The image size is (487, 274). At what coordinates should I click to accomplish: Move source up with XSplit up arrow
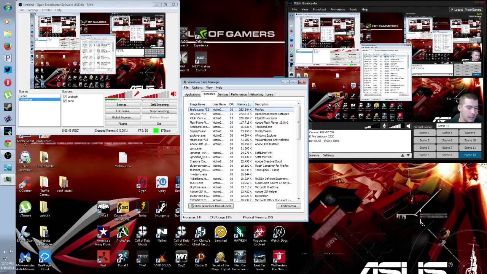pos(403,155)
